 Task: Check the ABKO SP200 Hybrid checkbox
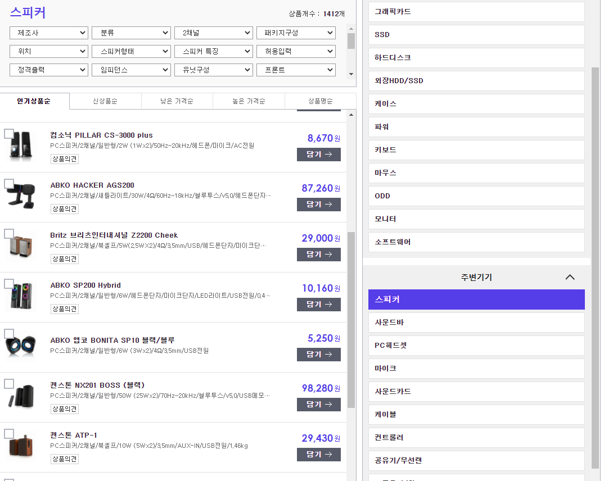tap(9, 284)
